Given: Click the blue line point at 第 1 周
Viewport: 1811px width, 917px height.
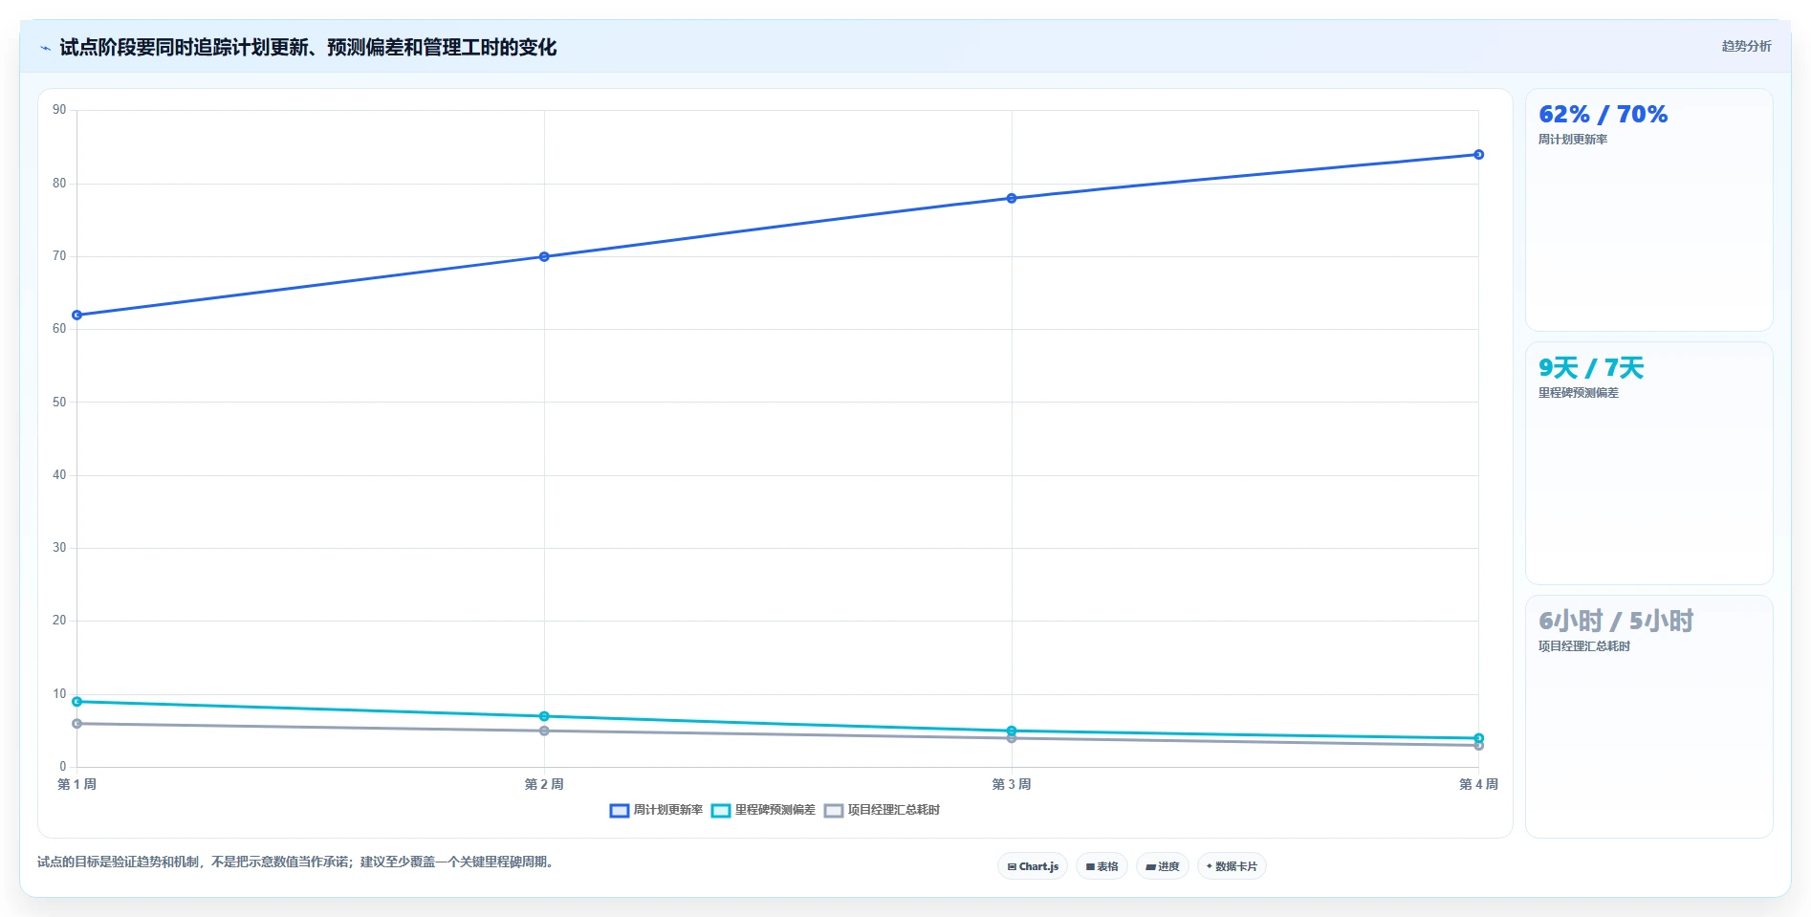Looking at the screenshot, I should 76,316.
